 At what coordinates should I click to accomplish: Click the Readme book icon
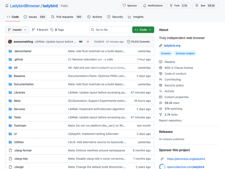pyautogui.click(x=161, y=62)
